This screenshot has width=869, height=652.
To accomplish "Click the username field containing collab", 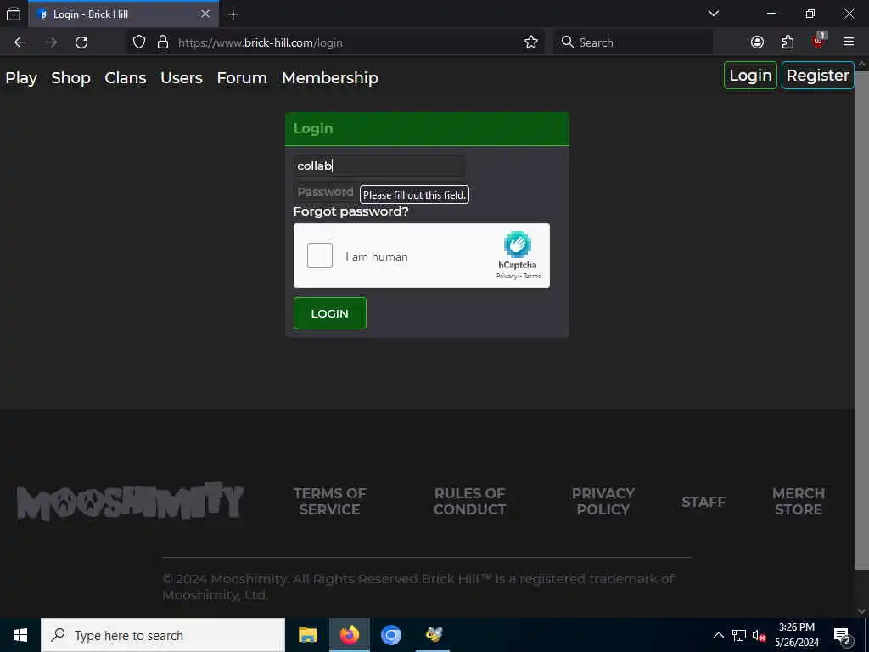I will point(379,166).
